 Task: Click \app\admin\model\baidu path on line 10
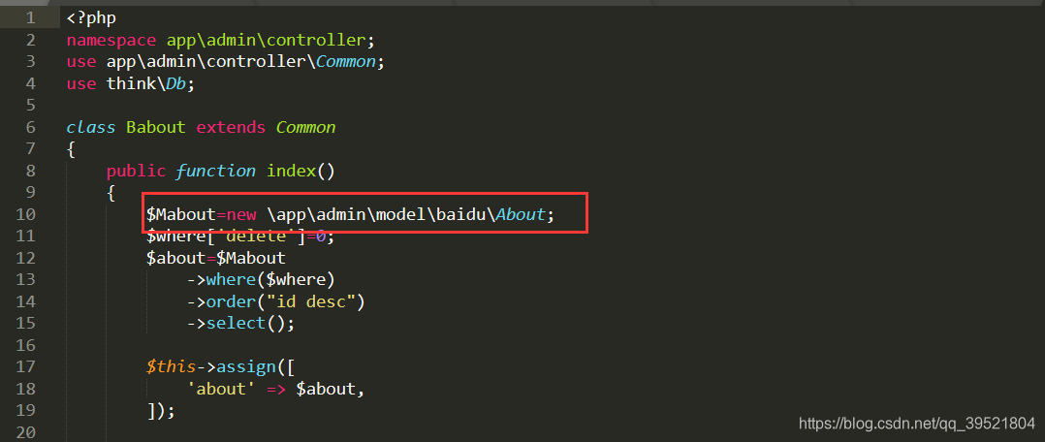tap(380, 215)
